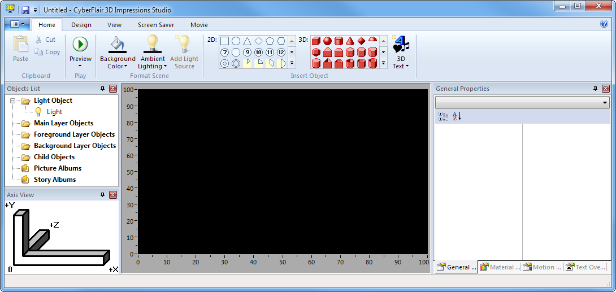Insert the 2D circle shape
This screenshot has width=616, height=292.
tap(236, 41)
